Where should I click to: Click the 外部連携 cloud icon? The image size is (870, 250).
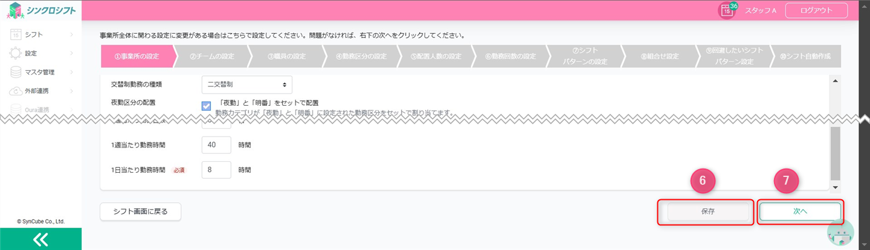click(16, 91)
